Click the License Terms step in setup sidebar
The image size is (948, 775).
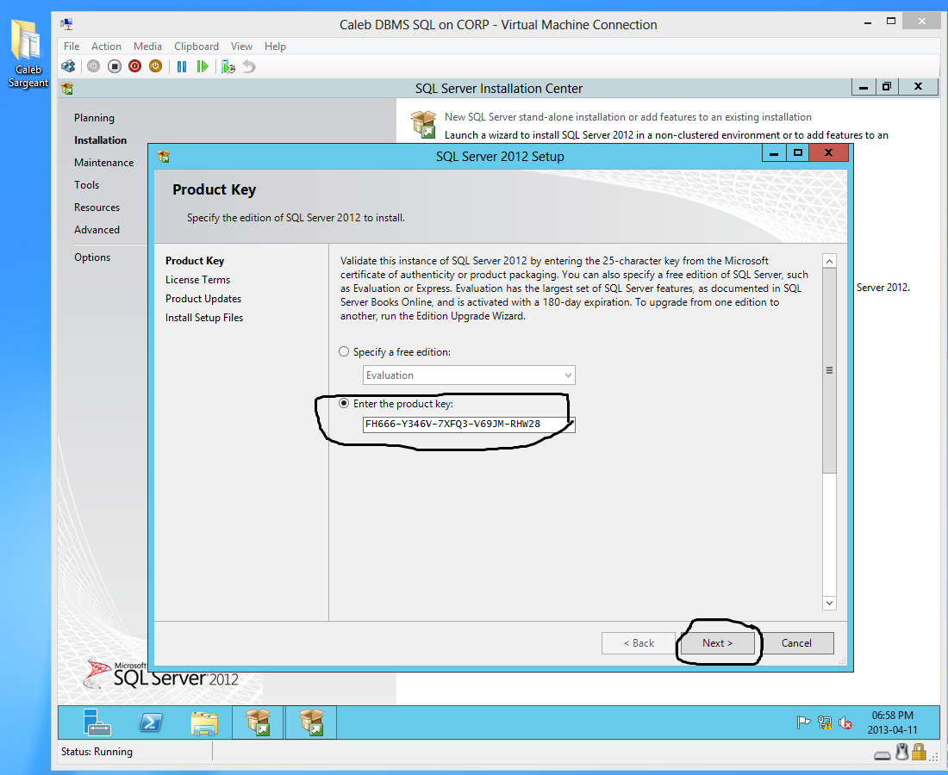point(197,280)
